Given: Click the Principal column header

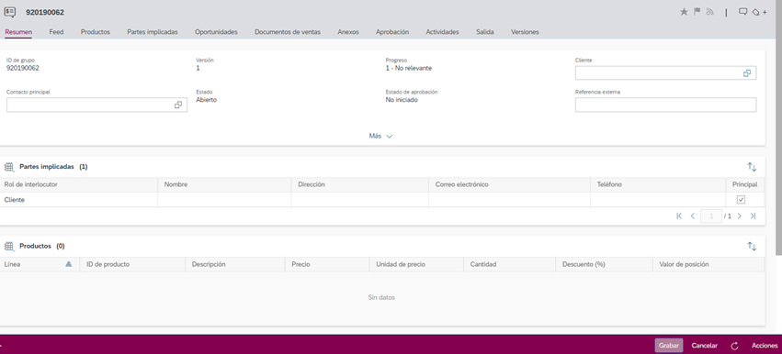Looking at the screenshot, I should (x=744, y=184).
